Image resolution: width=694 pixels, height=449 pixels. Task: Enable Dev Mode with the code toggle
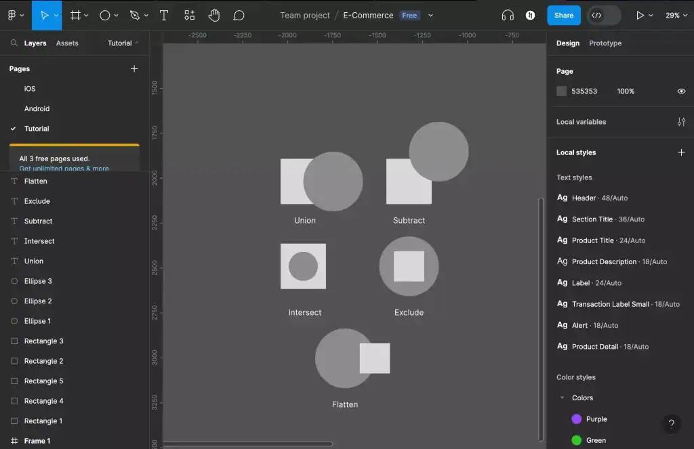pos(596,15)
